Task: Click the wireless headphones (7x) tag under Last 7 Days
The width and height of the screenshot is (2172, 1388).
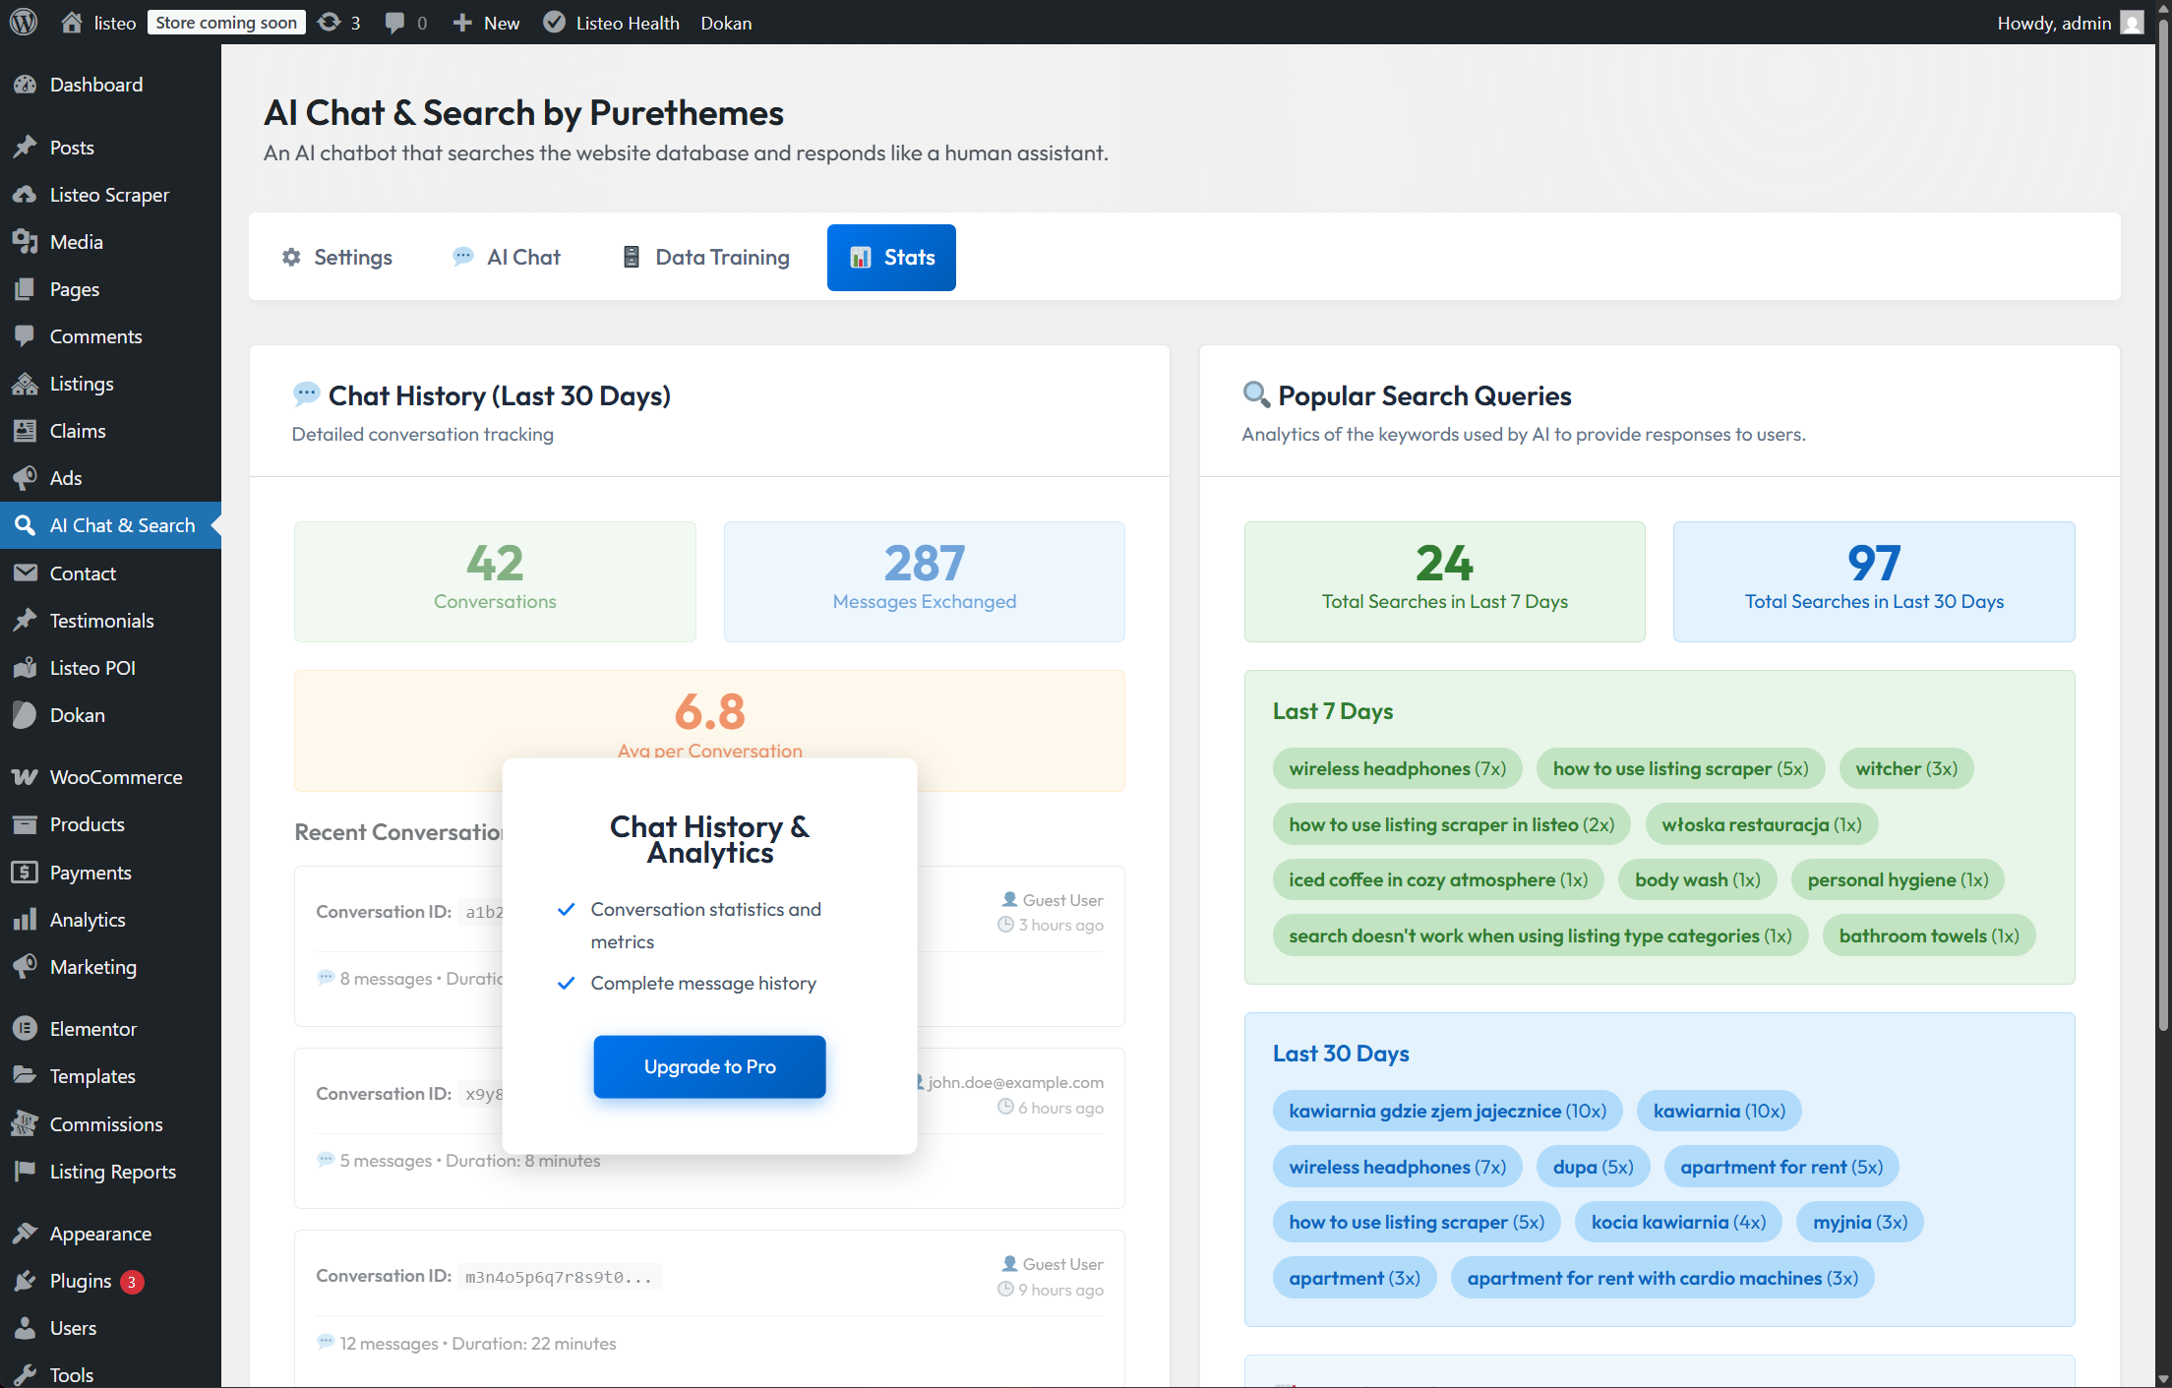Action: coord(1397,768)
